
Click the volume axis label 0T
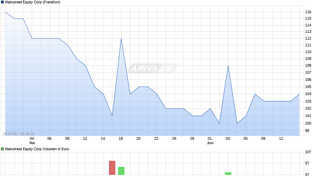pyautogui.click(x=307, y=175)
